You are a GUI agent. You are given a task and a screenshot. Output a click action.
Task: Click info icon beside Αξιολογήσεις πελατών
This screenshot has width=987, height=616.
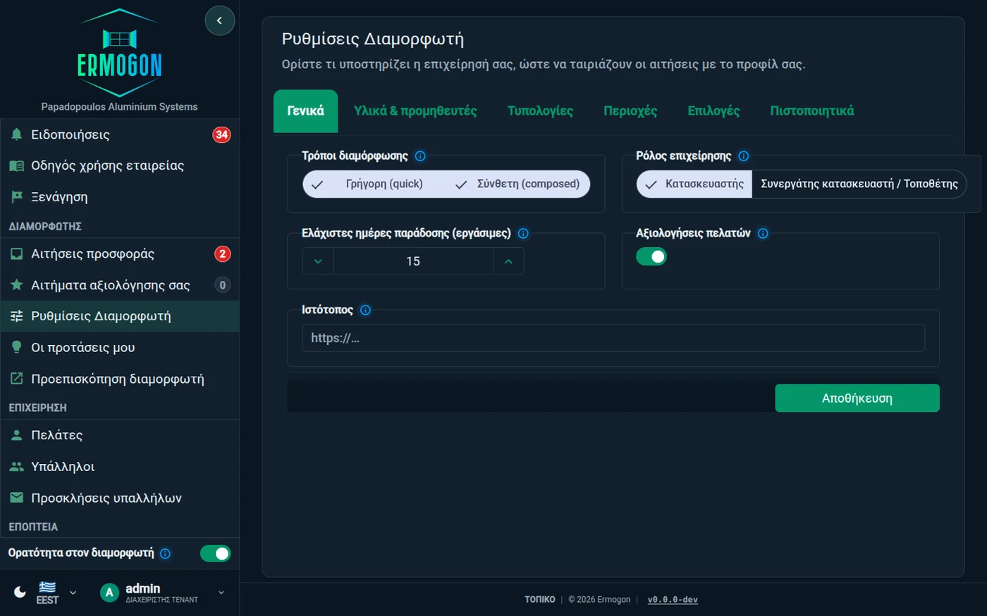pos(763,234)
